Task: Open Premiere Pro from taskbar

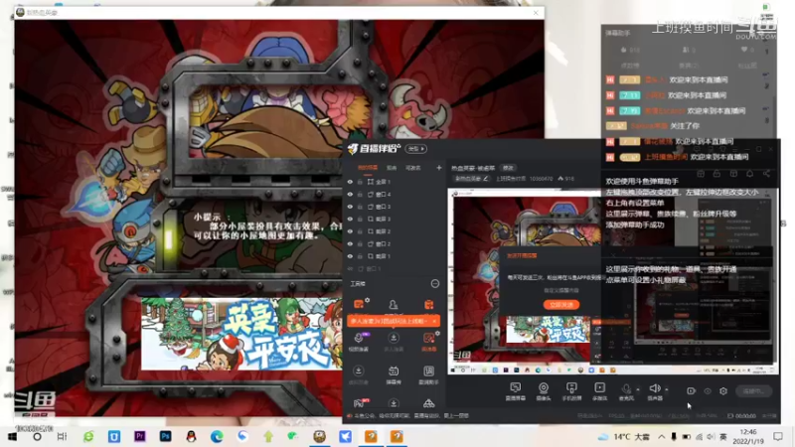Action: 139,436
